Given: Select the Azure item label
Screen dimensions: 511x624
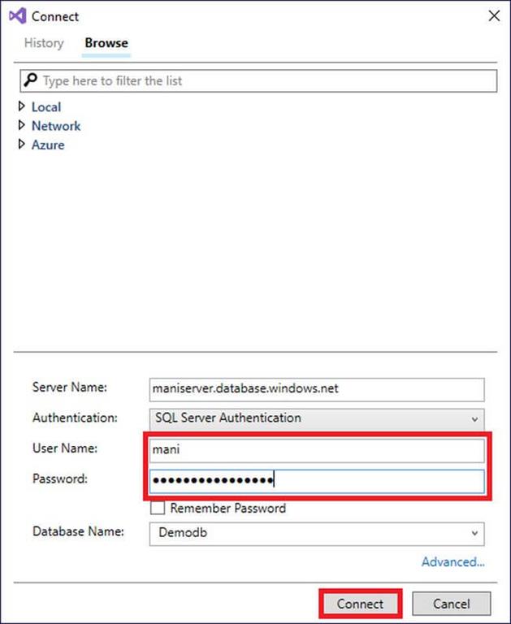Looking at the screenshot, I should [x=48, y=145].
